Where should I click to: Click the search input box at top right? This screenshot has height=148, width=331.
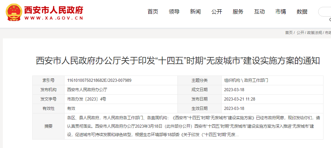coord(325,12)
